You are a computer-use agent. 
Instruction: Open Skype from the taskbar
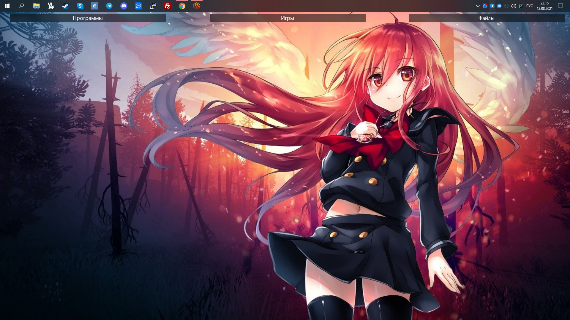[x=80, y=6]
